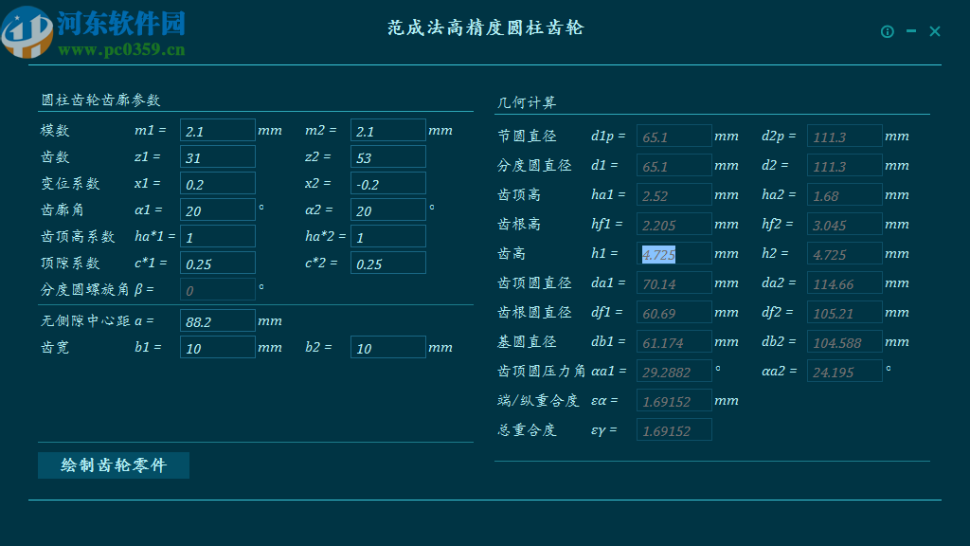Click the 变位系数 label
This screenshot has width=970, height=546.
[x=70, y=184]
